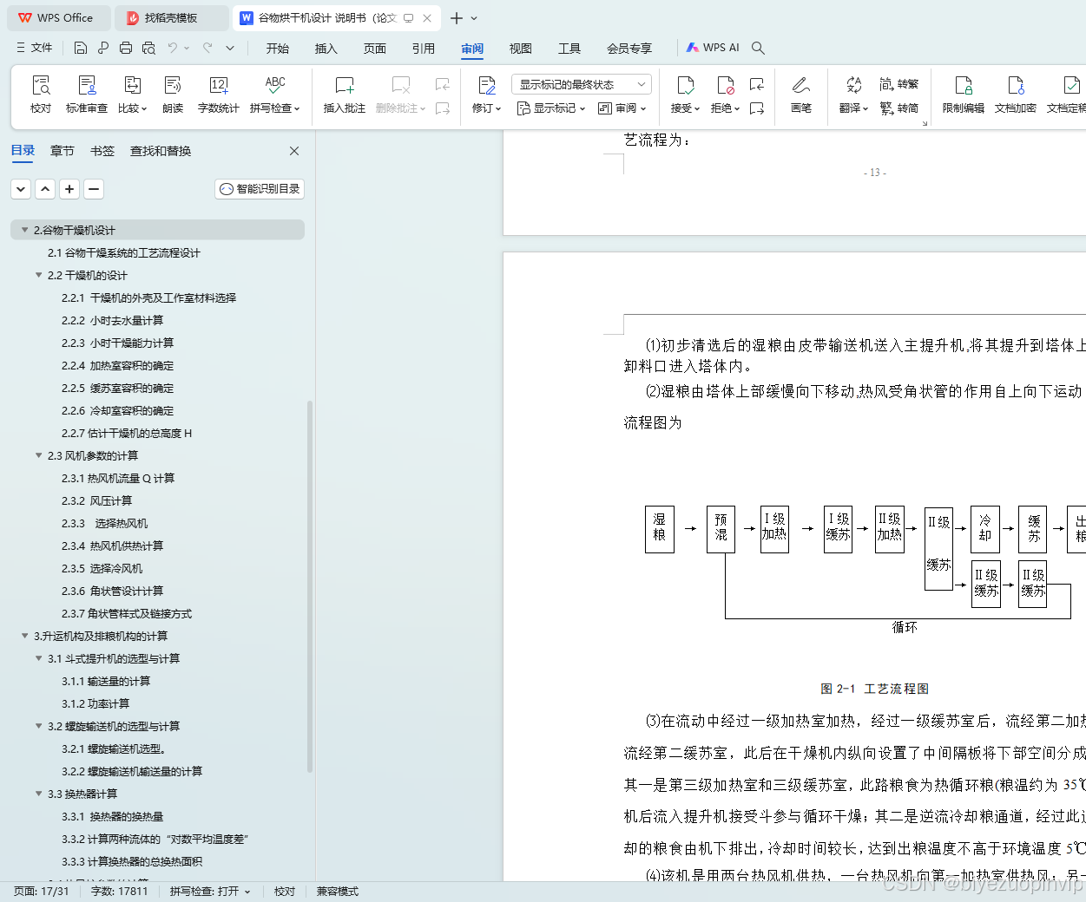The image size is (1086, 902).
Task: Click the undo arrow icon
Action: click(173, 48)
